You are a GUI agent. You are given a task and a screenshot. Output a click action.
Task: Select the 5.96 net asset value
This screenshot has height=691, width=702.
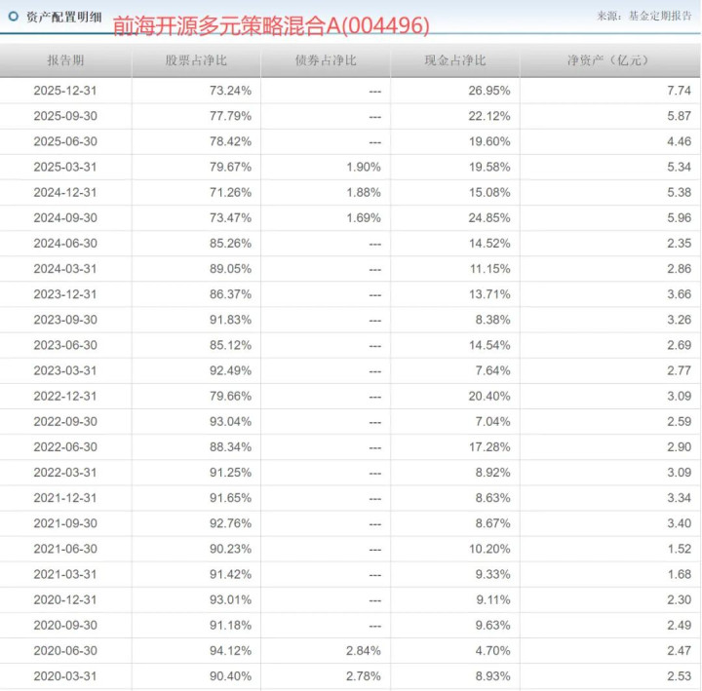(680, 218)
